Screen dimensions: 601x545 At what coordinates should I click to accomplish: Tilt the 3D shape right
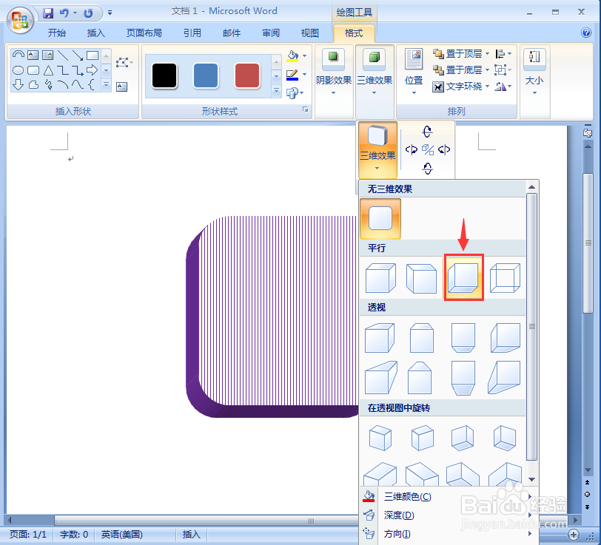coord(444,150)
